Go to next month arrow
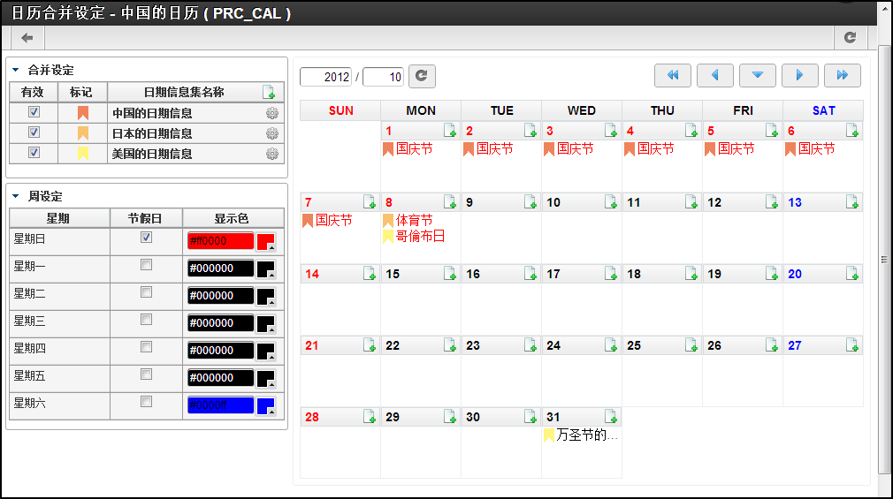 (x=799, y=75)
